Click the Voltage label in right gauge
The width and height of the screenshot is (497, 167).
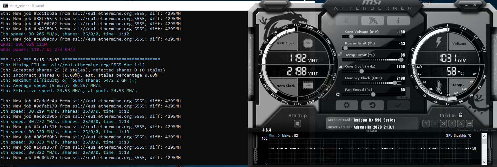tap(459, 43)
